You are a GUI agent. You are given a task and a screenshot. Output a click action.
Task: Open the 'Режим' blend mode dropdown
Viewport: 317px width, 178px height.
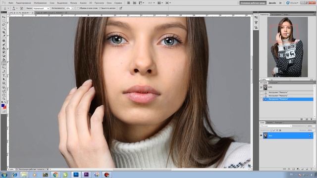point(41,8)
